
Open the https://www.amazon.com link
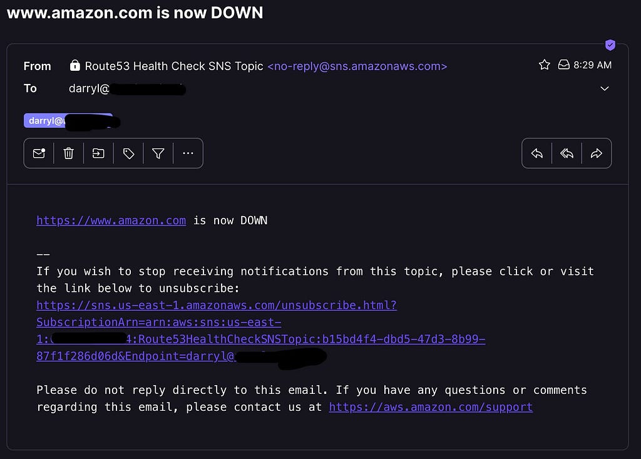[111, 220]
